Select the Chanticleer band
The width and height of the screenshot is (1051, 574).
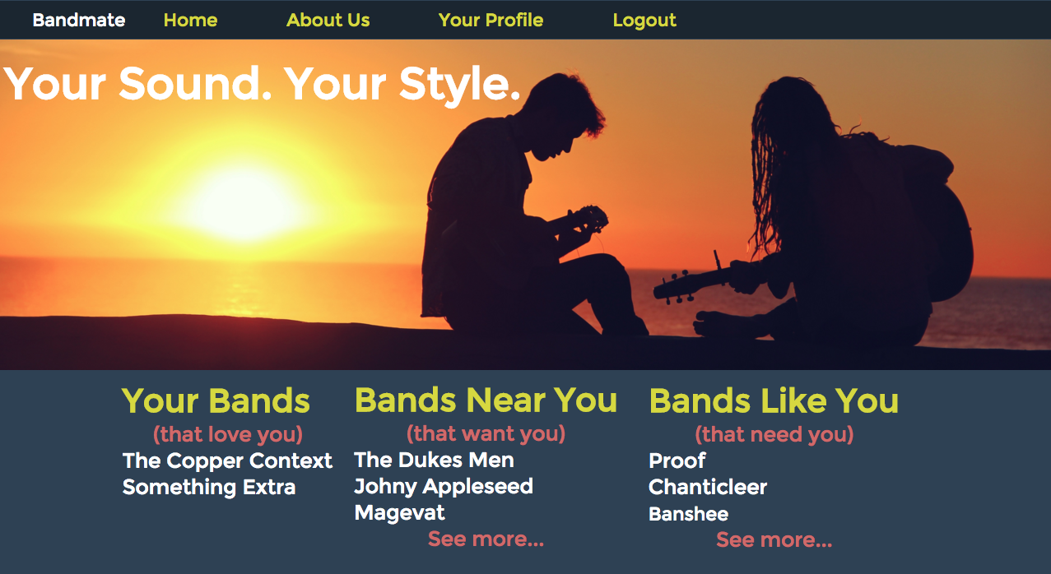tap(708, 487)
